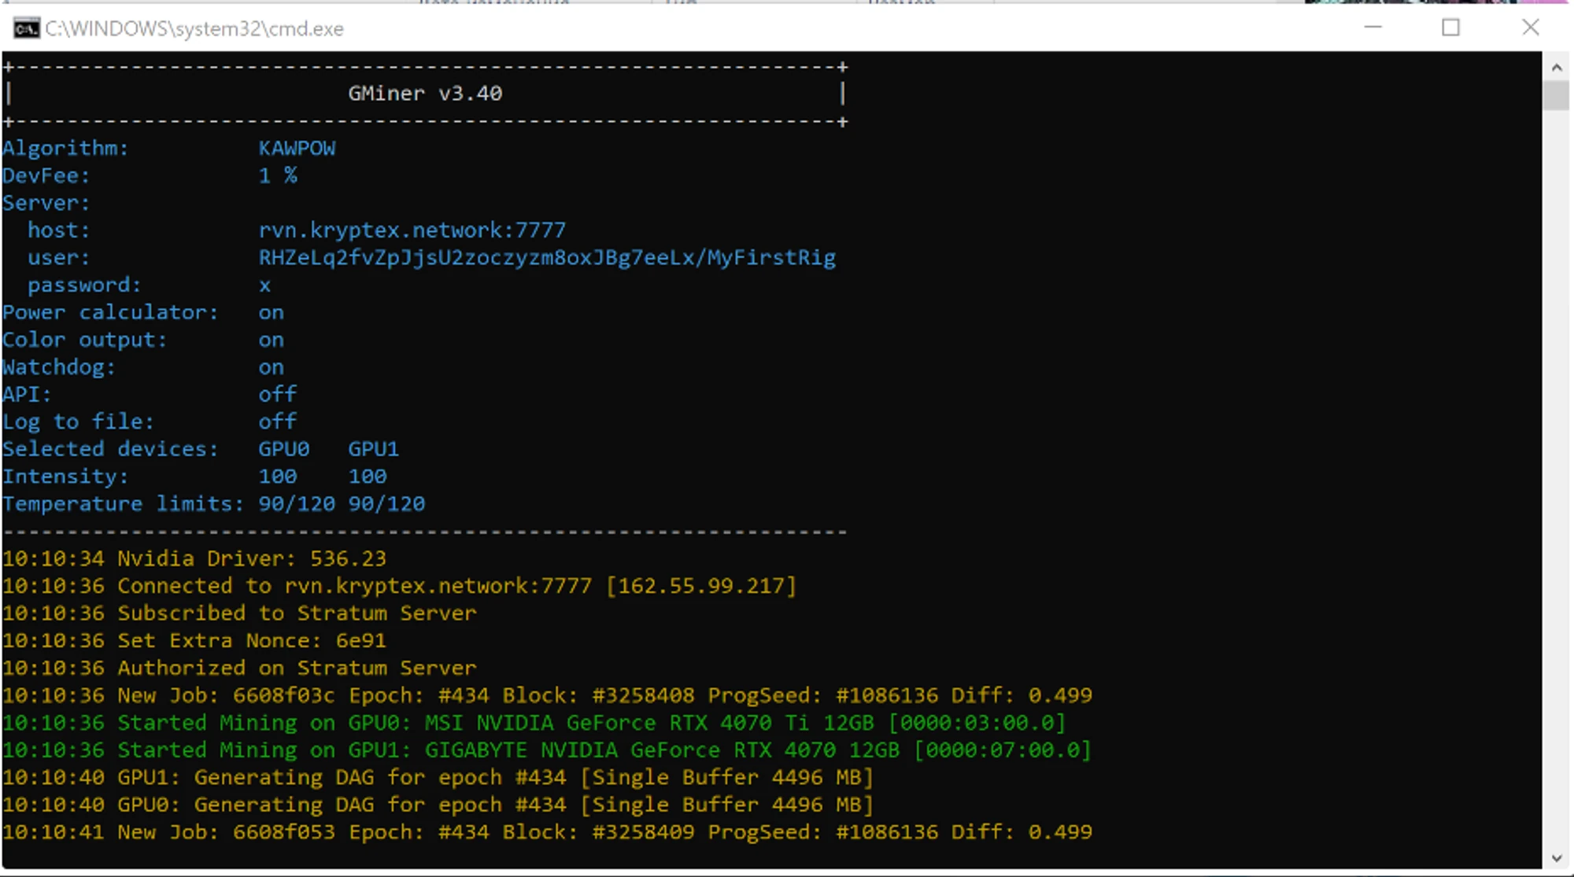
Task: Click the scrollbar down arrow
Action: (1556, 858)
